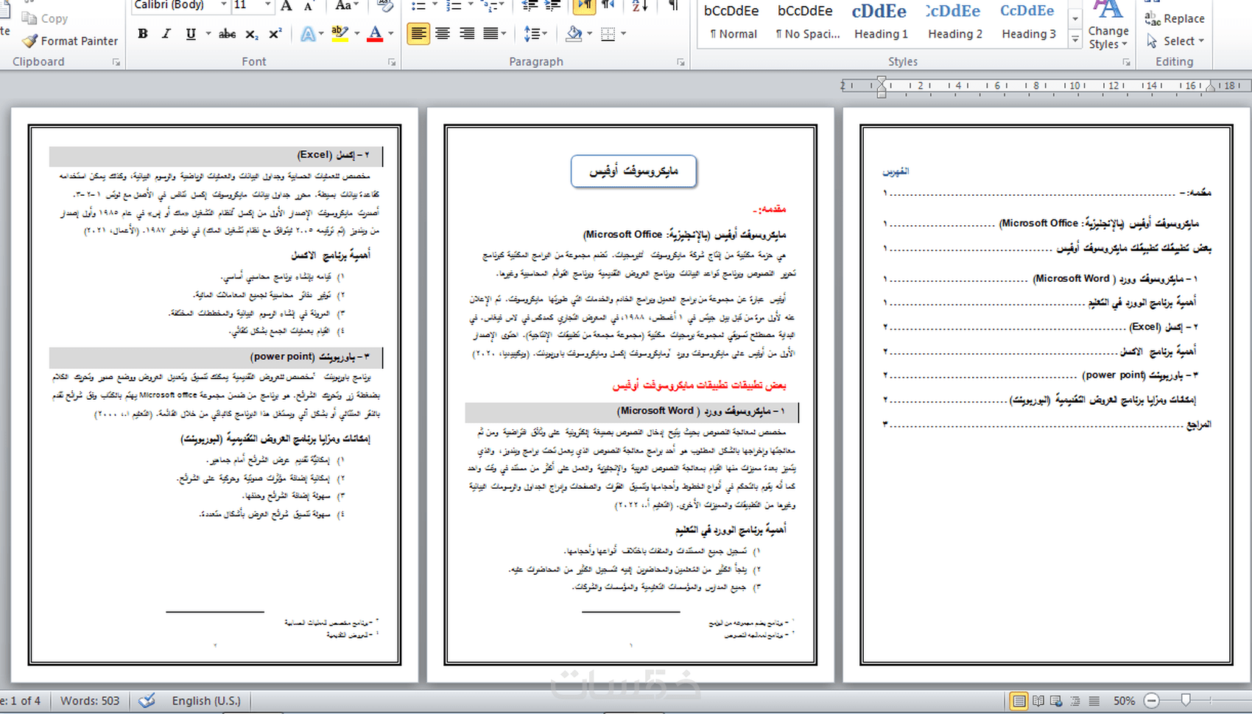Screen dimensions: 1252x714
Task: Grow the font size
Action: pyautogui.click(x=287, y=6)
